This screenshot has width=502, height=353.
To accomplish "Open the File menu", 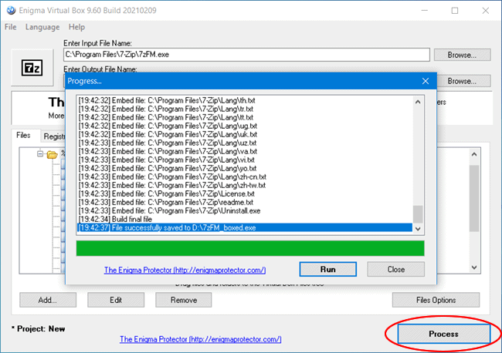I will coord(11,27).
